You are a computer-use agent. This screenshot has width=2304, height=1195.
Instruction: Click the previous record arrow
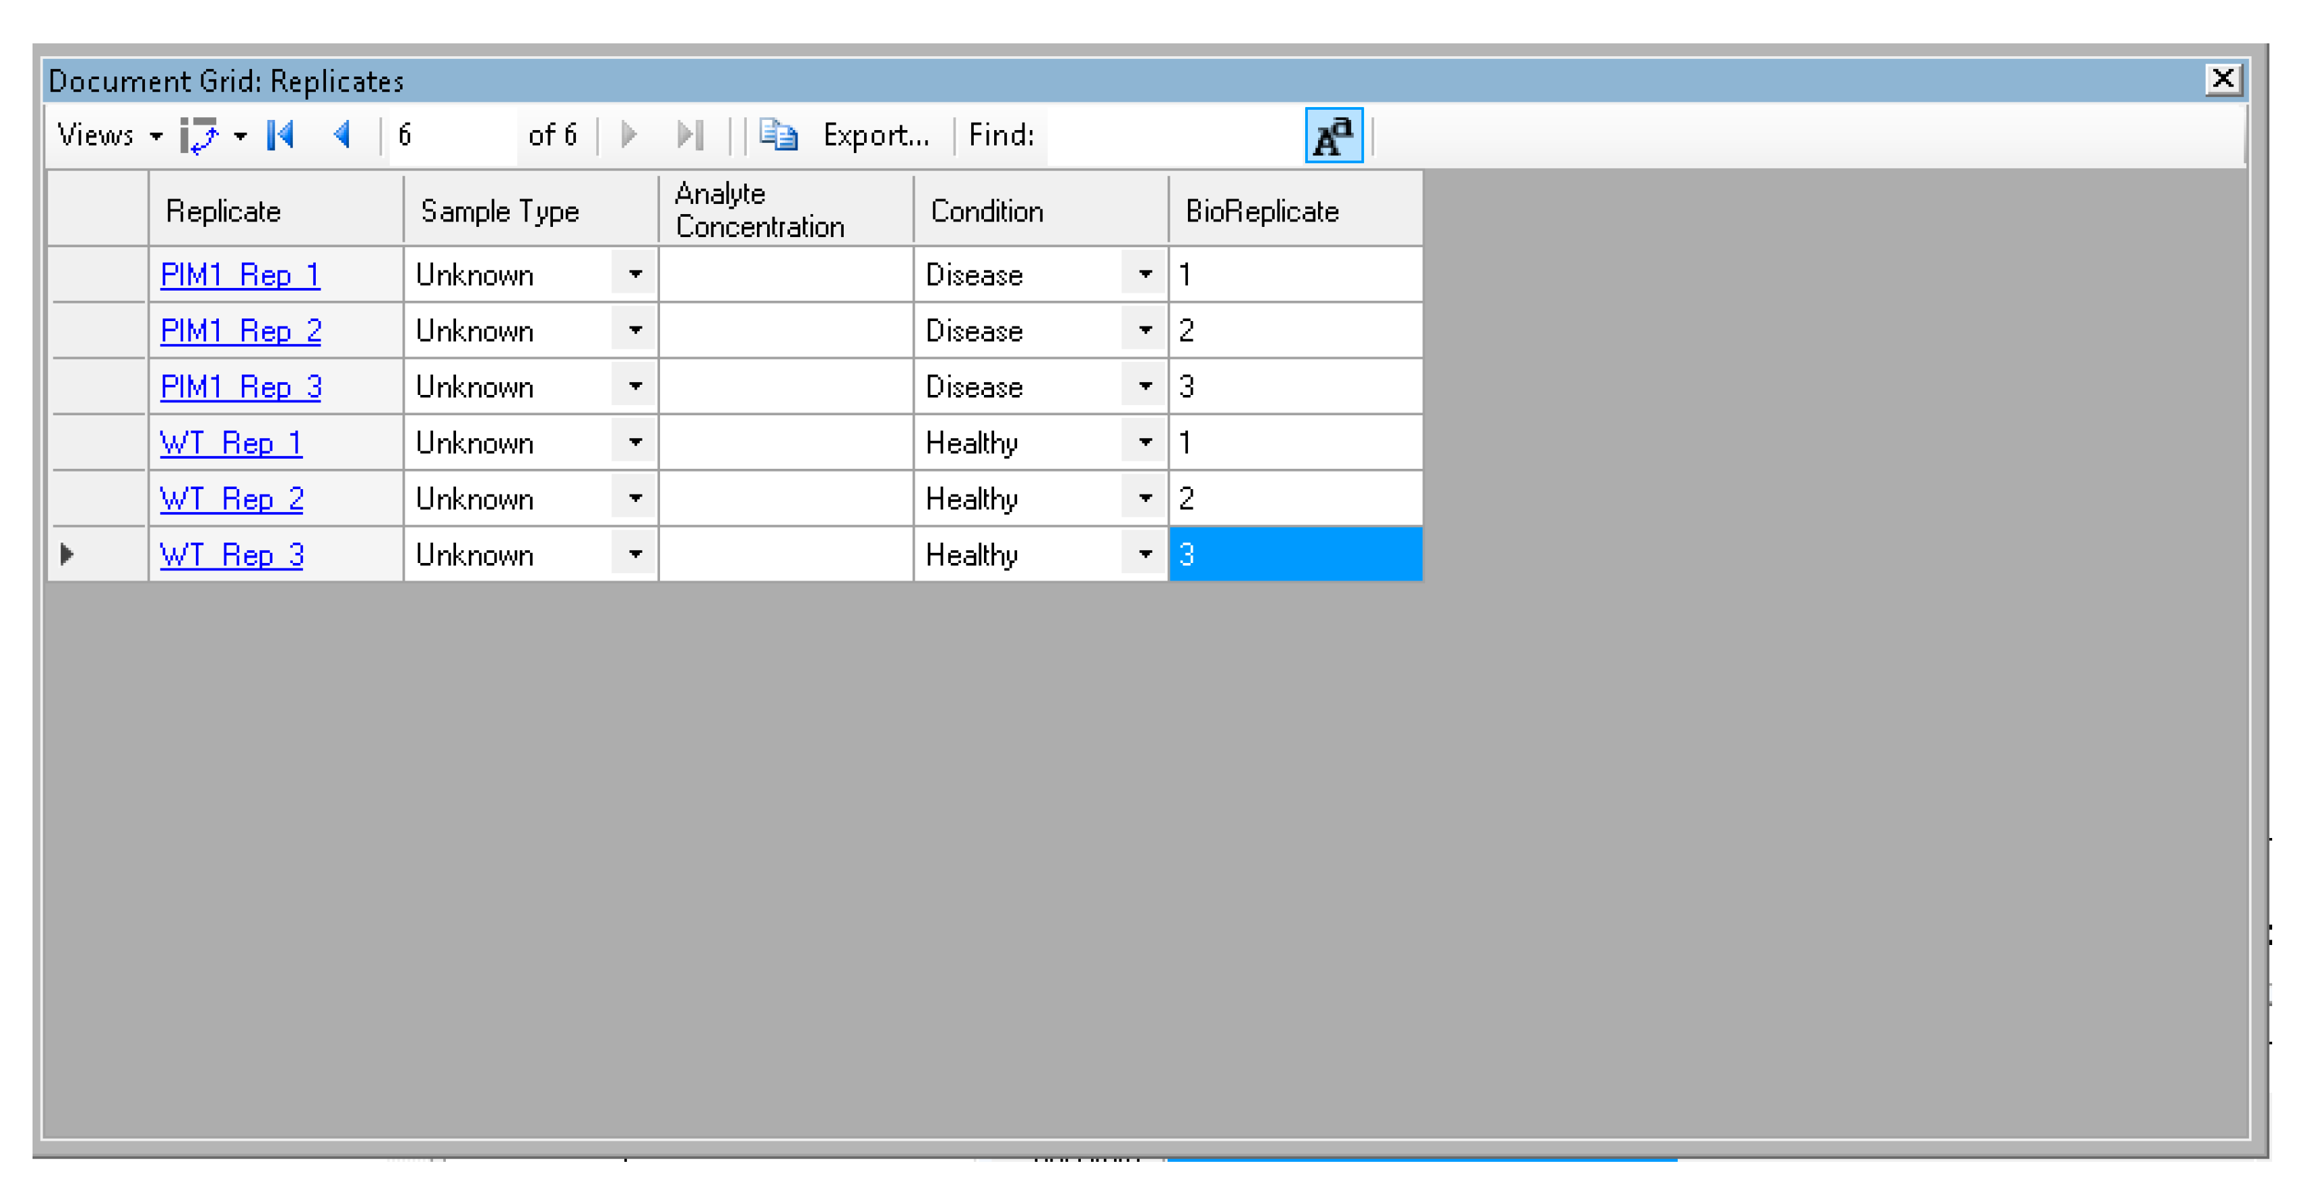coord(342,135)
